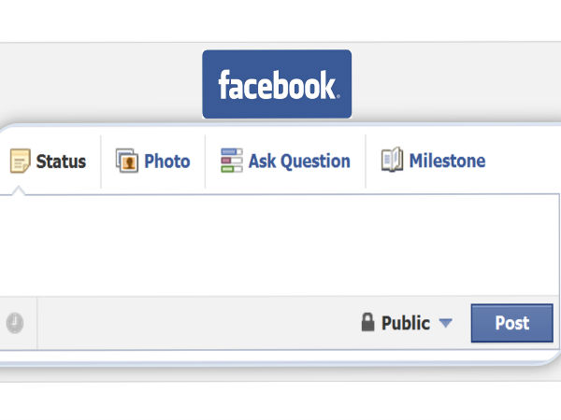The width and height of the screenshot is (561, 420).
Task: Click the divider between Ask Question and Milestone
Action: (x=366, y=161)
